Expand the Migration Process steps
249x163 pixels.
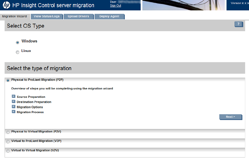(14, 112)
